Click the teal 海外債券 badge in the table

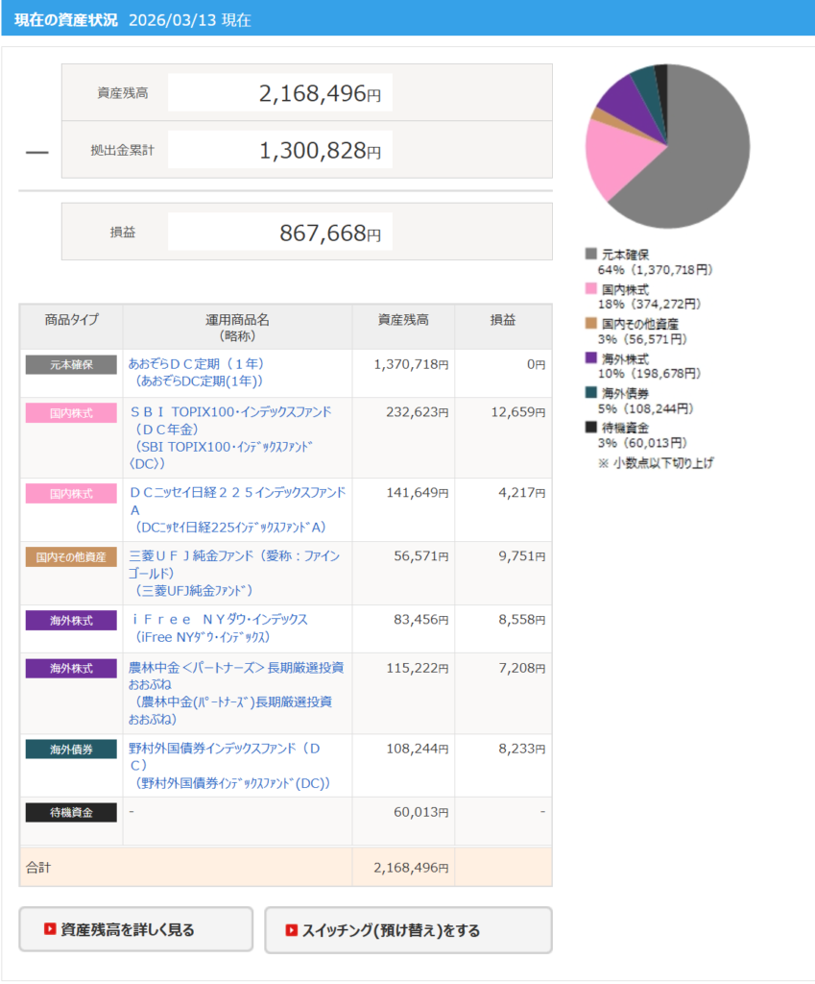[x=71, y=750]
